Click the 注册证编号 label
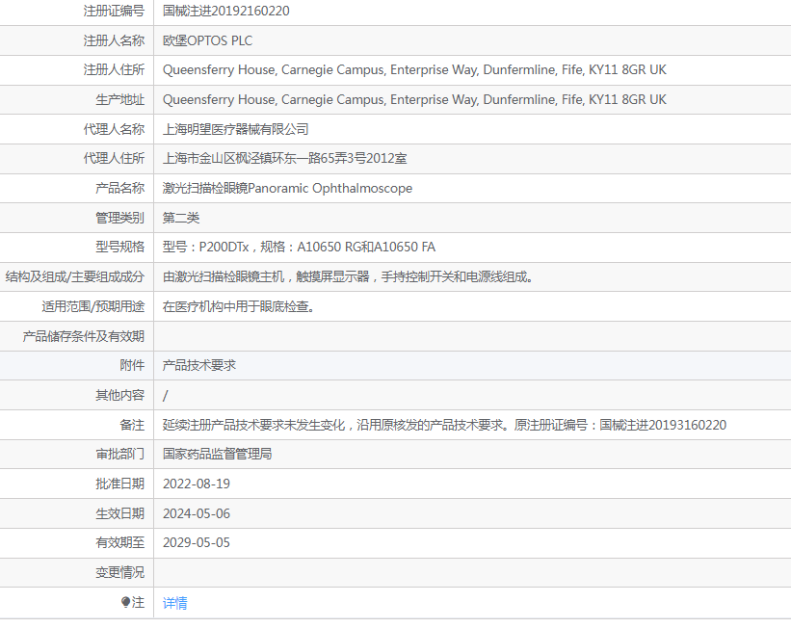791x628 pixels. point(114,12)
